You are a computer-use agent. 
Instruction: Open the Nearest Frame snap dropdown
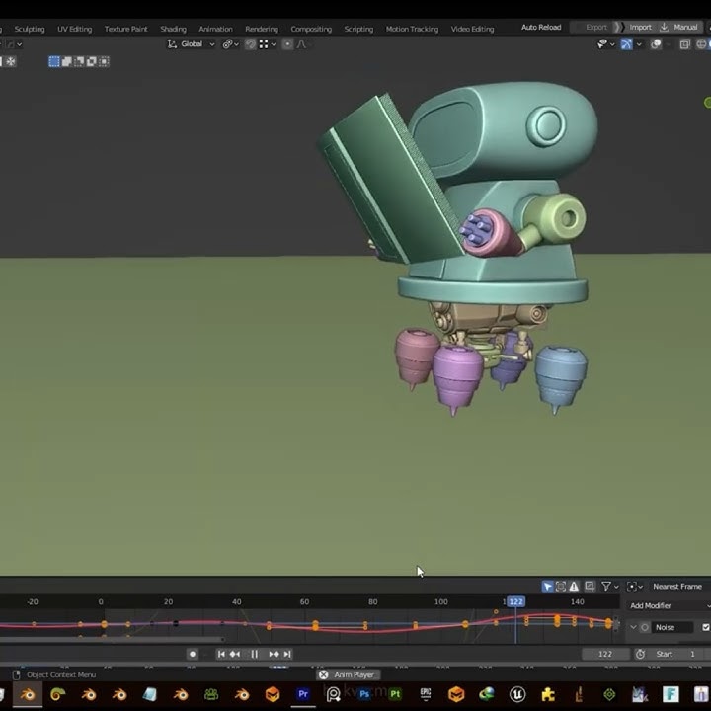678,586
